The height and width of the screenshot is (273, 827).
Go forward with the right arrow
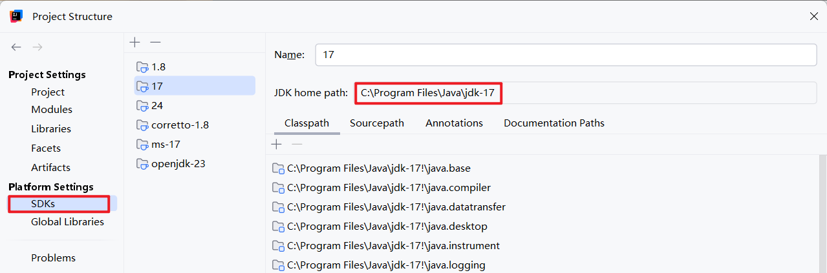[38, 47]
